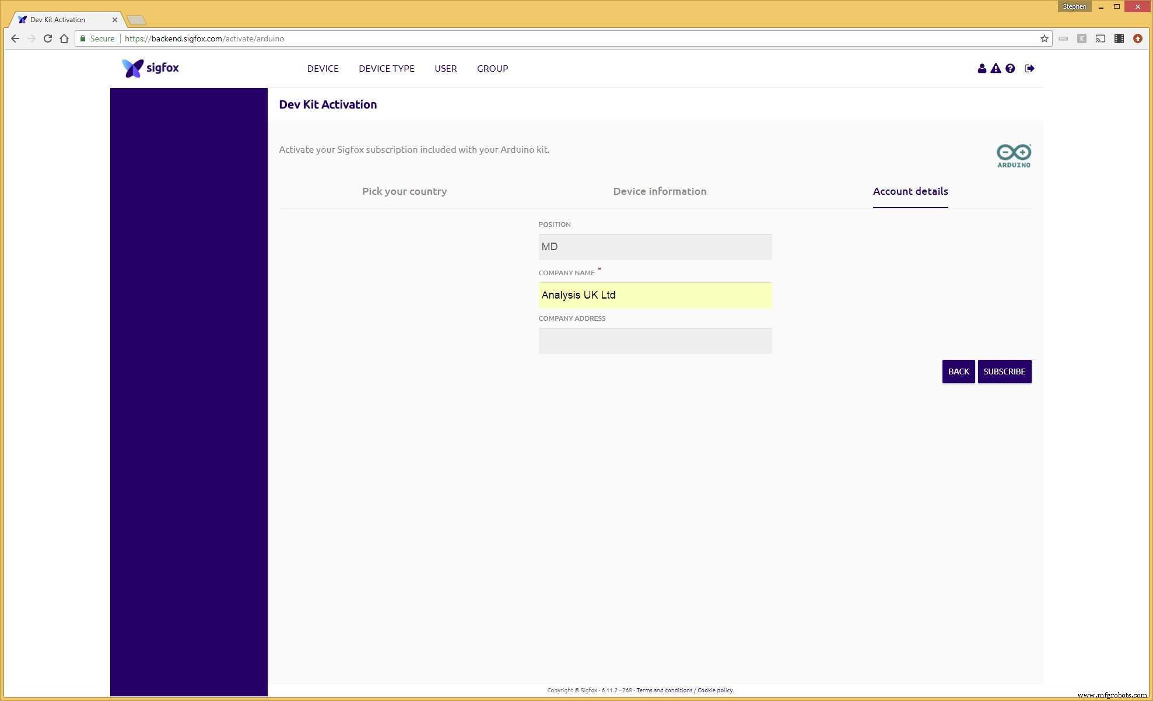1153x701 pixels.
Task: Switch to Device information step
Action: (660, 191)
